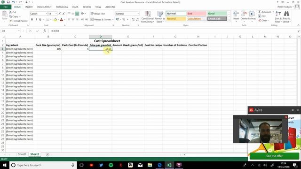Apply the Good cell style

tap(217, 14)
